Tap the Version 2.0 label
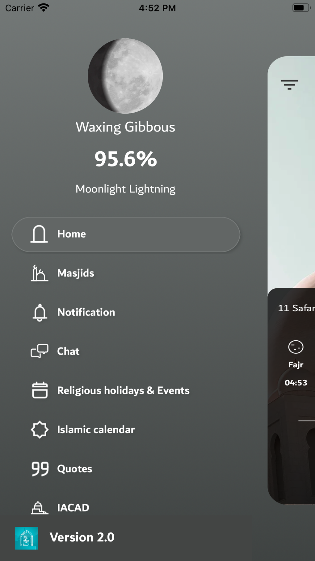The image size is (315, 561). tap(82, 537)
